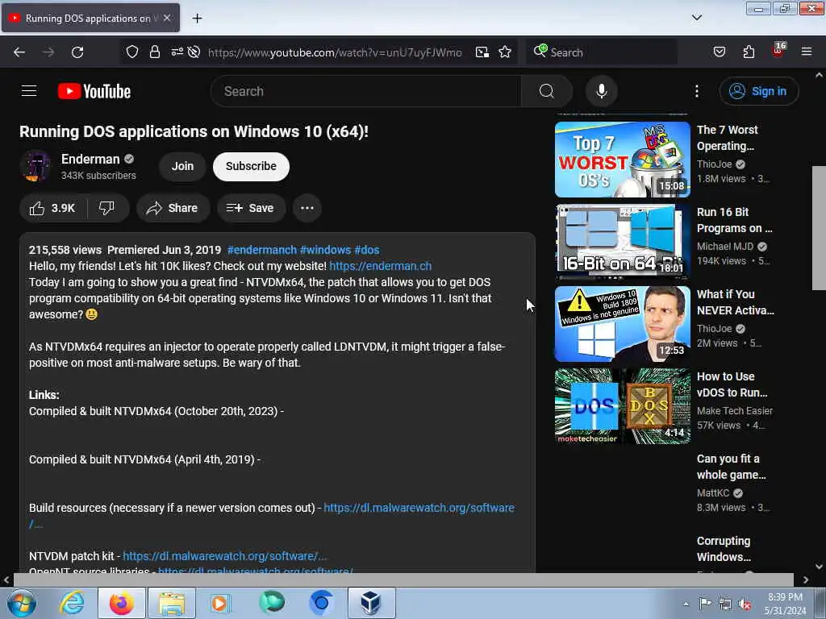826x619 pixels.
Task: Reload the page in Firefox
Action: 77,52
